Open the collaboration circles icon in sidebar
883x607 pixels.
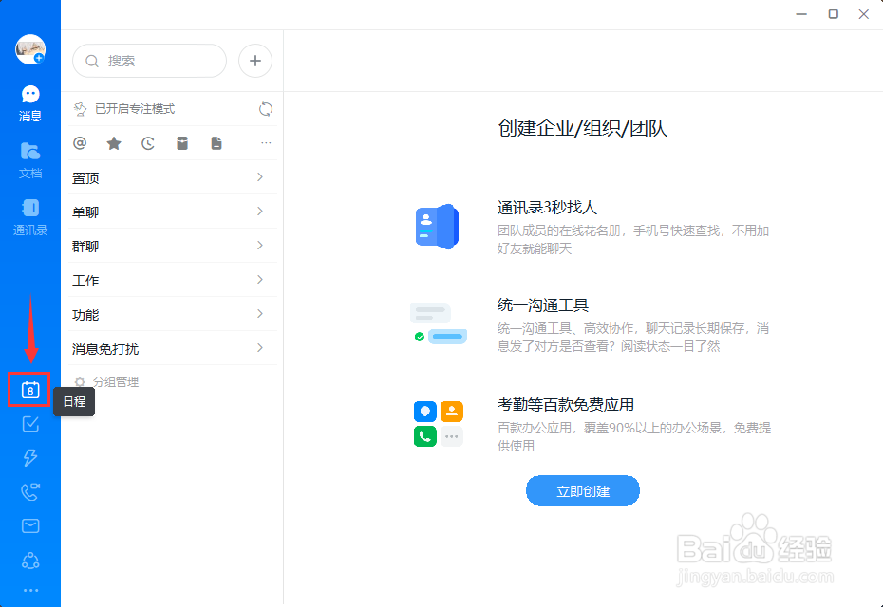point(30,561)
